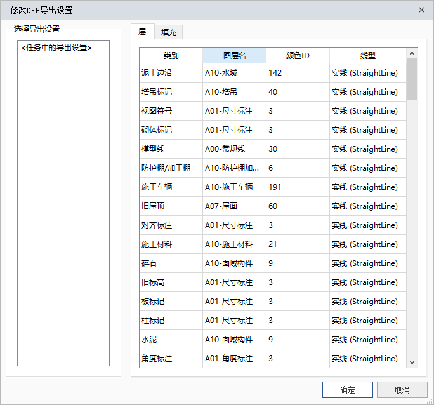Select the 角度标注 category cell
This screenshot has height=405, width=434.
(x=171, y=359)
